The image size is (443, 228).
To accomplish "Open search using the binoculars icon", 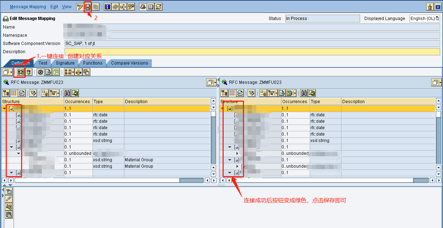I will click(x=67, y=93).
